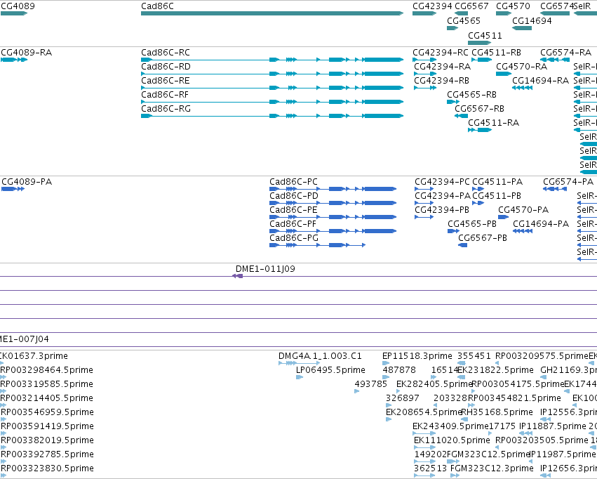597x479 pixels.
Task: Open the DMG4A.1_1.003.C1 label
Action: coord(320,356)
